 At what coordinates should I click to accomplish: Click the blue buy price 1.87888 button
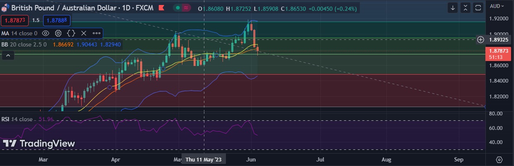[57, 20]
